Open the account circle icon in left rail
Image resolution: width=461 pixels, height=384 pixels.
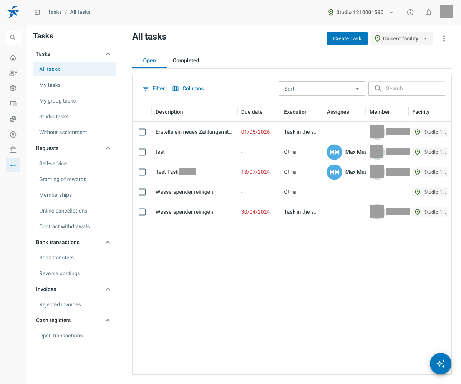[x=13, y=135]
